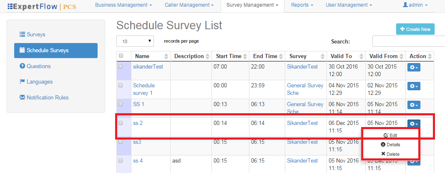
Task: Tick the checkbox for sikanderTest row
Action: 121,66
